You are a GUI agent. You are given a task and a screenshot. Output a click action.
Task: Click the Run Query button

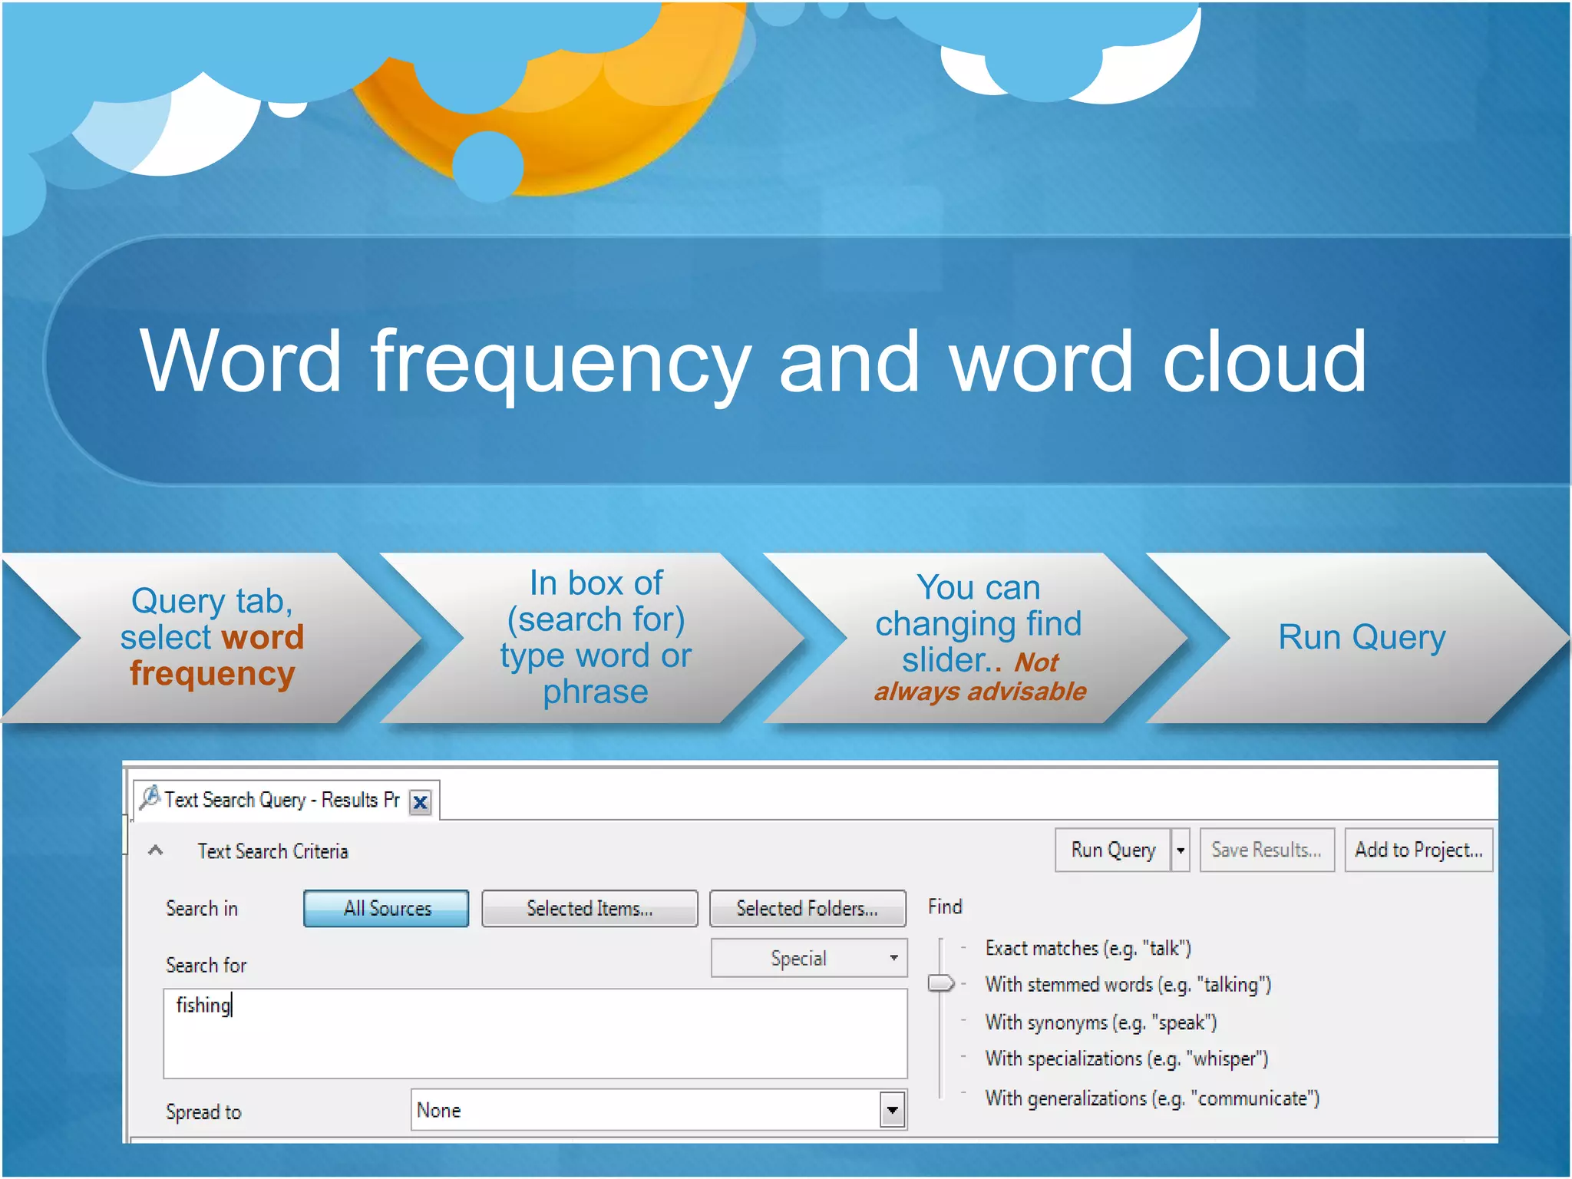point(1113,850)
